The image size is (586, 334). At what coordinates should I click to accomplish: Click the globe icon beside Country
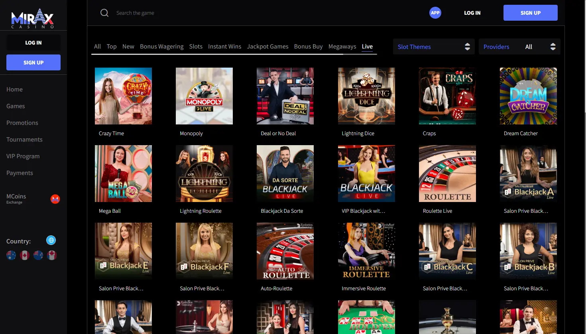tap(51, 240)
